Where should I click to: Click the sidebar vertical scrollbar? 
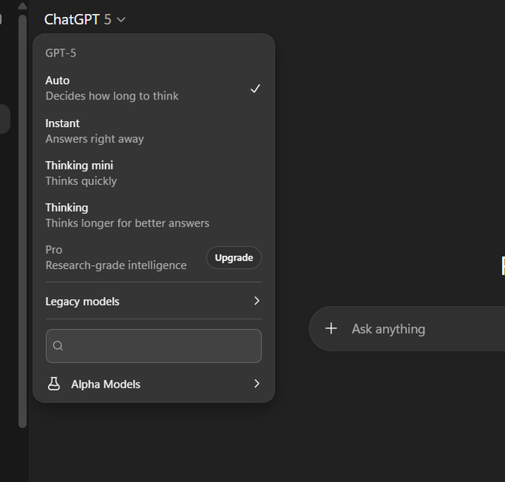22,221
